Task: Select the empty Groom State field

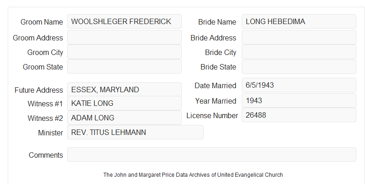Action: click(x=124, y=66)
